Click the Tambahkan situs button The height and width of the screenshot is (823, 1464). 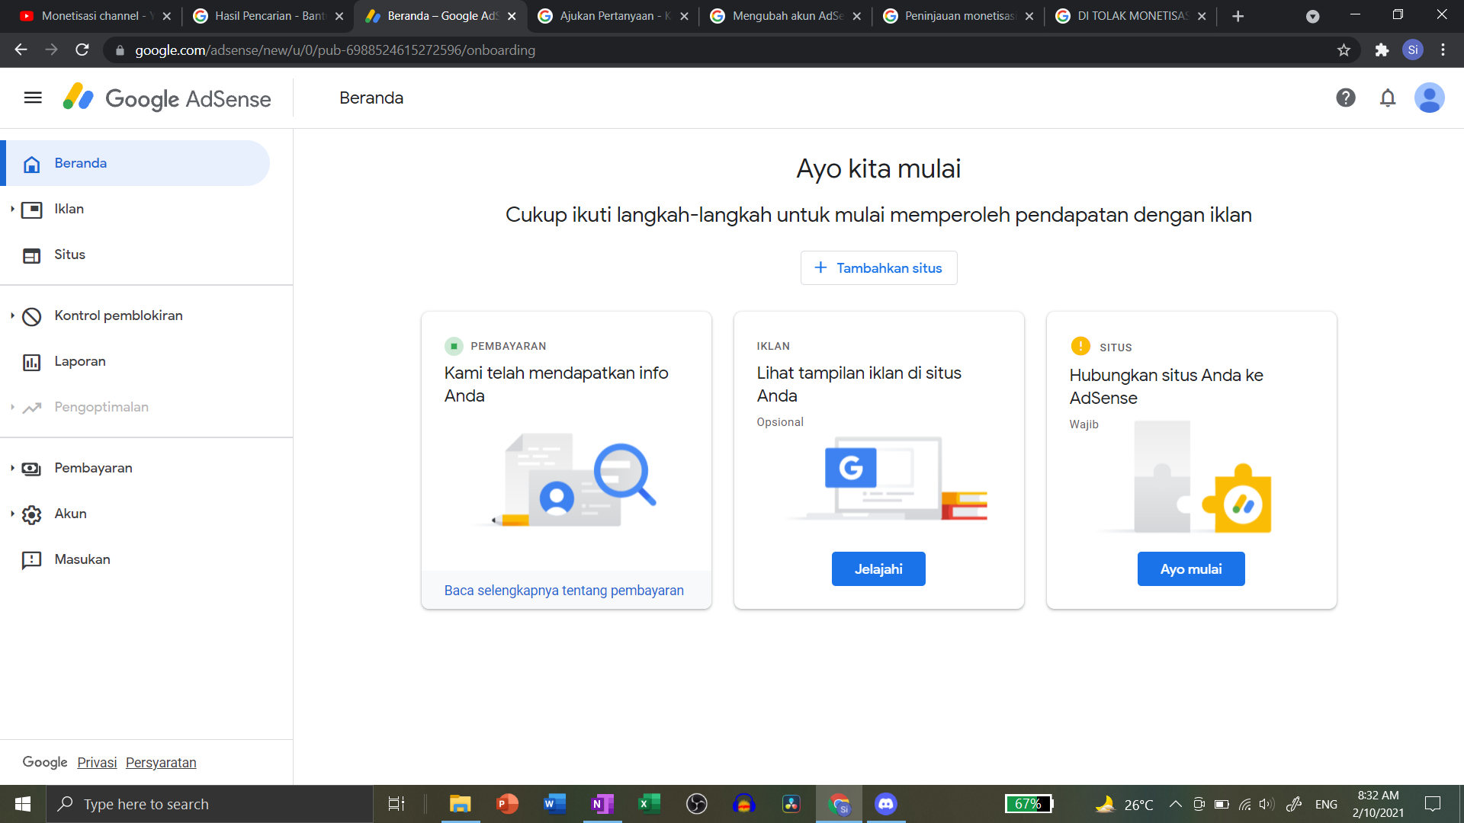tap(878, 268)
